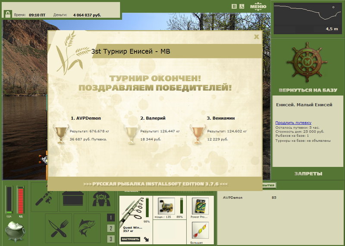Click Результат: 126,447 кг text
The image size is (345, 246).
(x=160, y=131)
